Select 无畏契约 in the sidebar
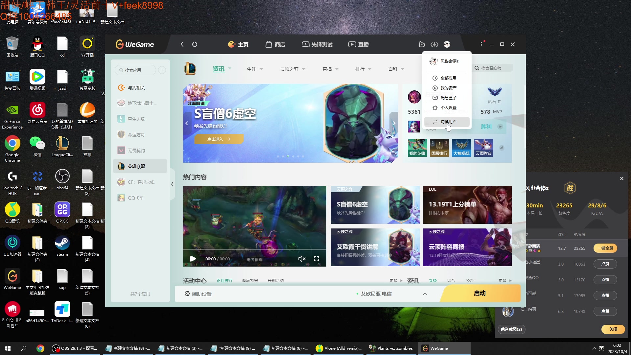This screenshot has width=631, height=355. coord(140,151)
